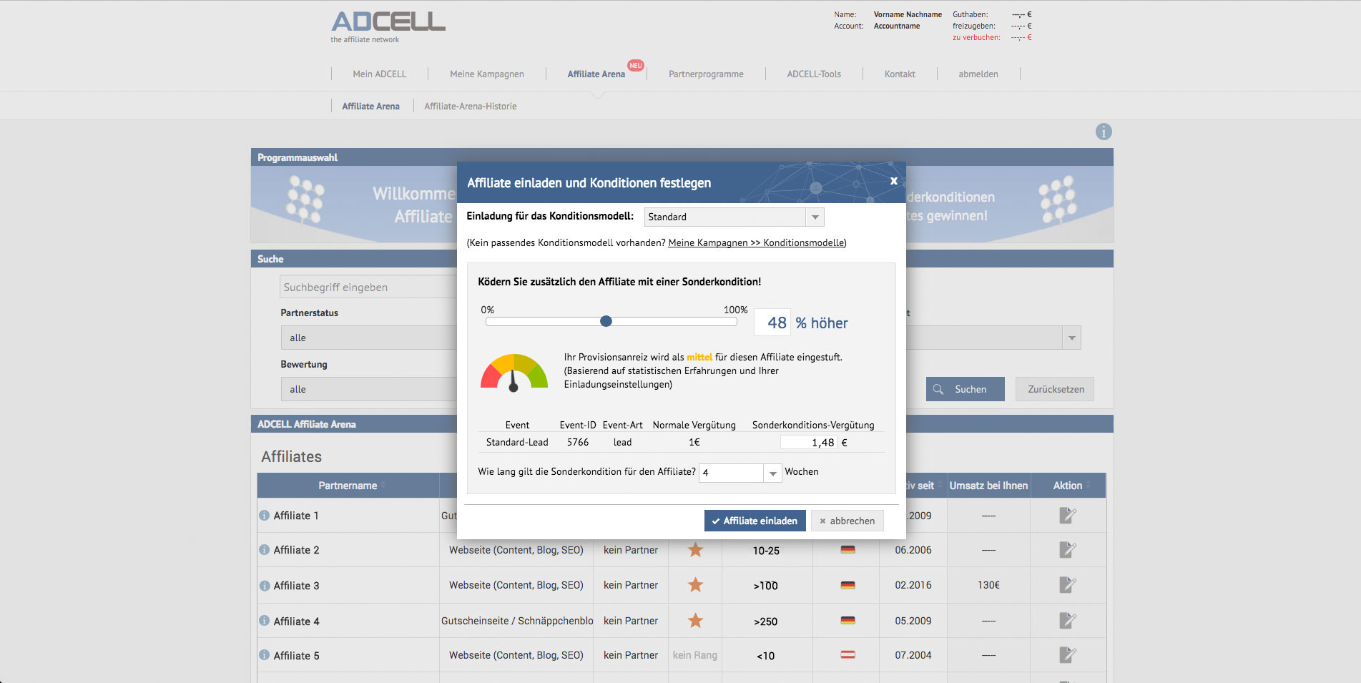Screen dimensions: 1361x683
Task: Expand the Bewertung alle dropdown
Action: [x=368, y=389]
